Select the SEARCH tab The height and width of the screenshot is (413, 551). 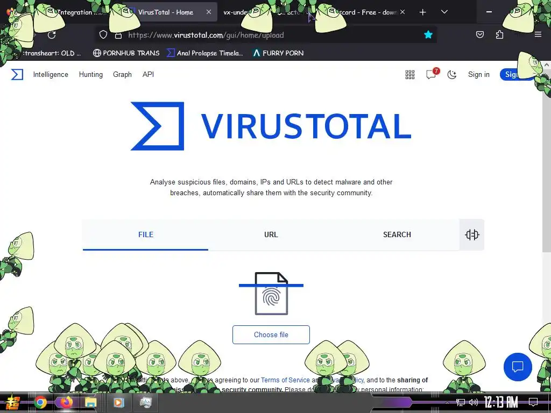[397, 234]
